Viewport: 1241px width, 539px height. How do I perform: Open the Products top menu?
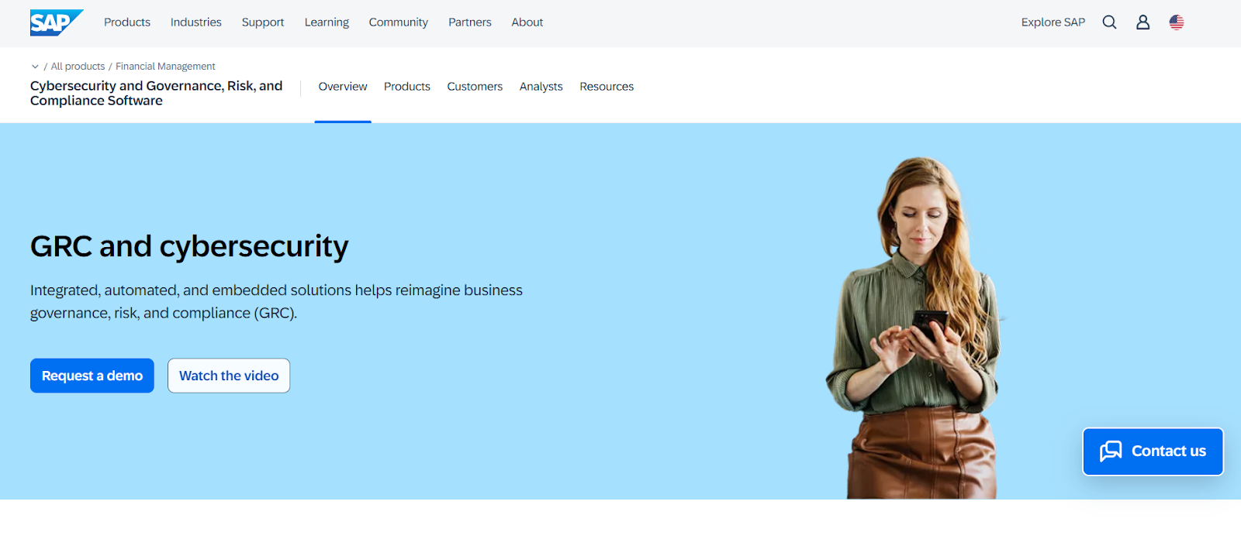tap(127, 22)
